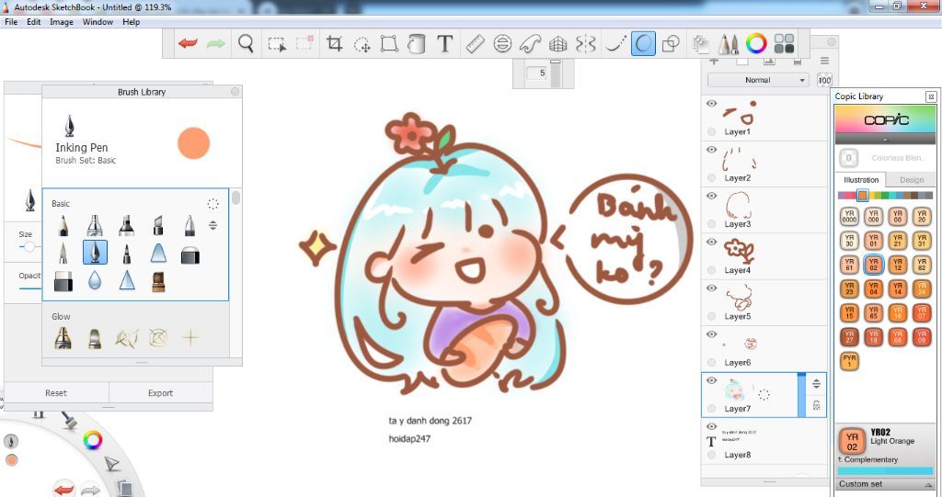Hide Layer5 using its eye icon
This screenshot has width=942, height=497.
tap(712, 288)
